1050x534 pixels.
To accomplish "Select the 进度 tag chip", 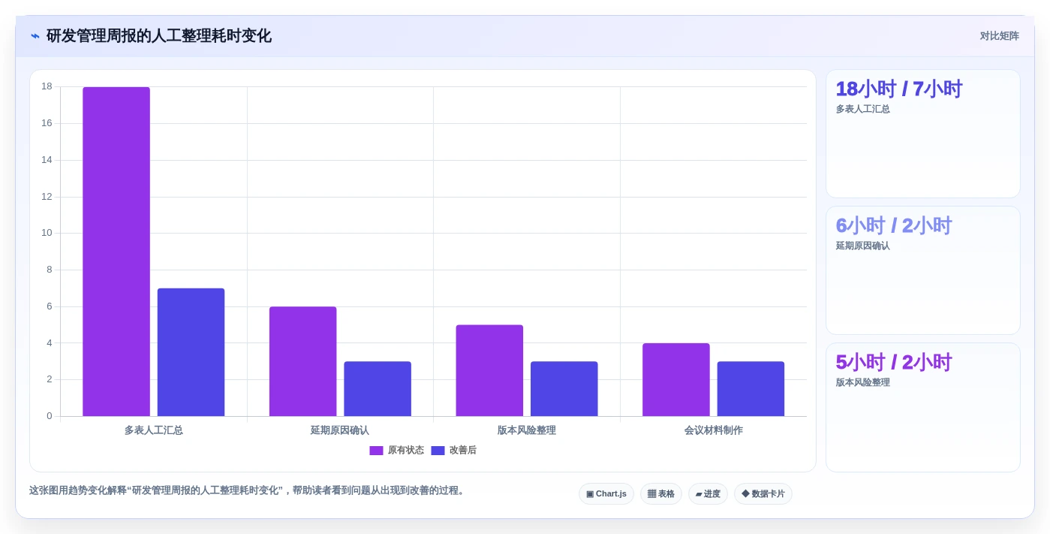I will click(x=708, y=494).
